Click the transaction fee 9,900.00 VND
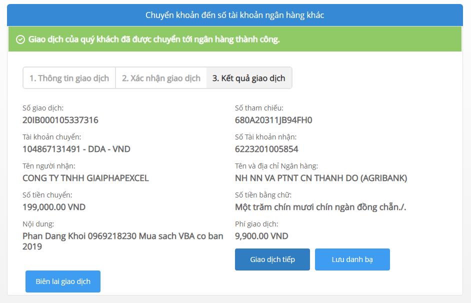 coord(261,236)
